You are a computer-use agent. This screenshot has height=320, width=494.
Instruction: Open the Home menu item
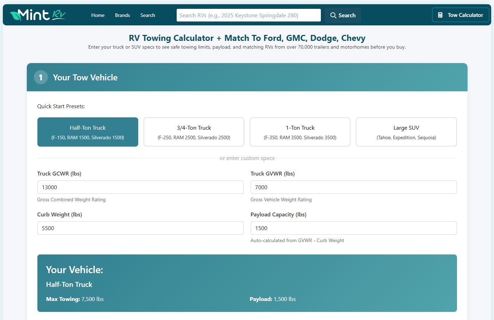pyautogui.click(x=98, y=15)
